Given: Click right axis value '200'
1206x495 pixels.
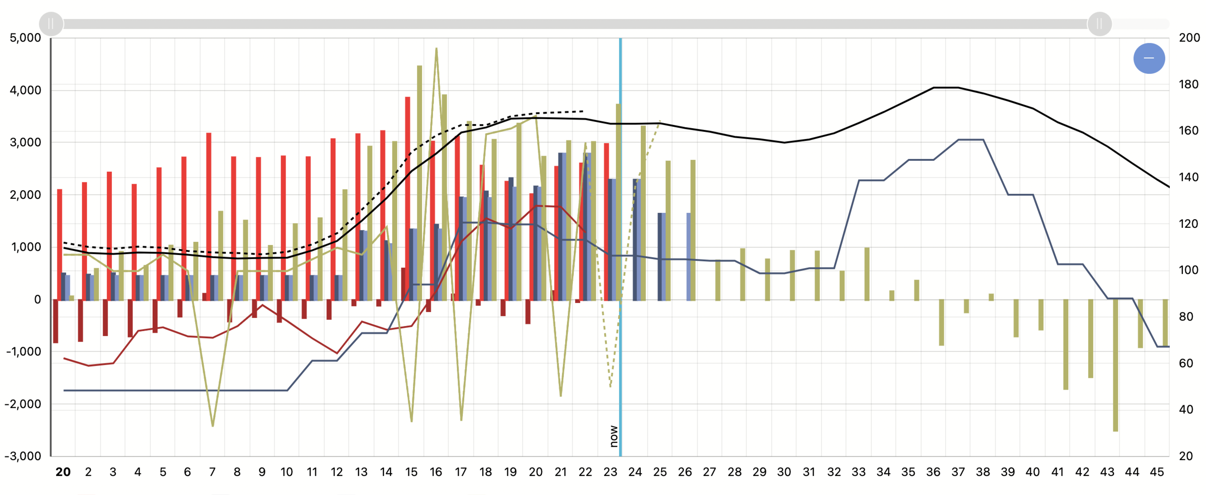Looking at the screenshot, I should click(1189, 38).
